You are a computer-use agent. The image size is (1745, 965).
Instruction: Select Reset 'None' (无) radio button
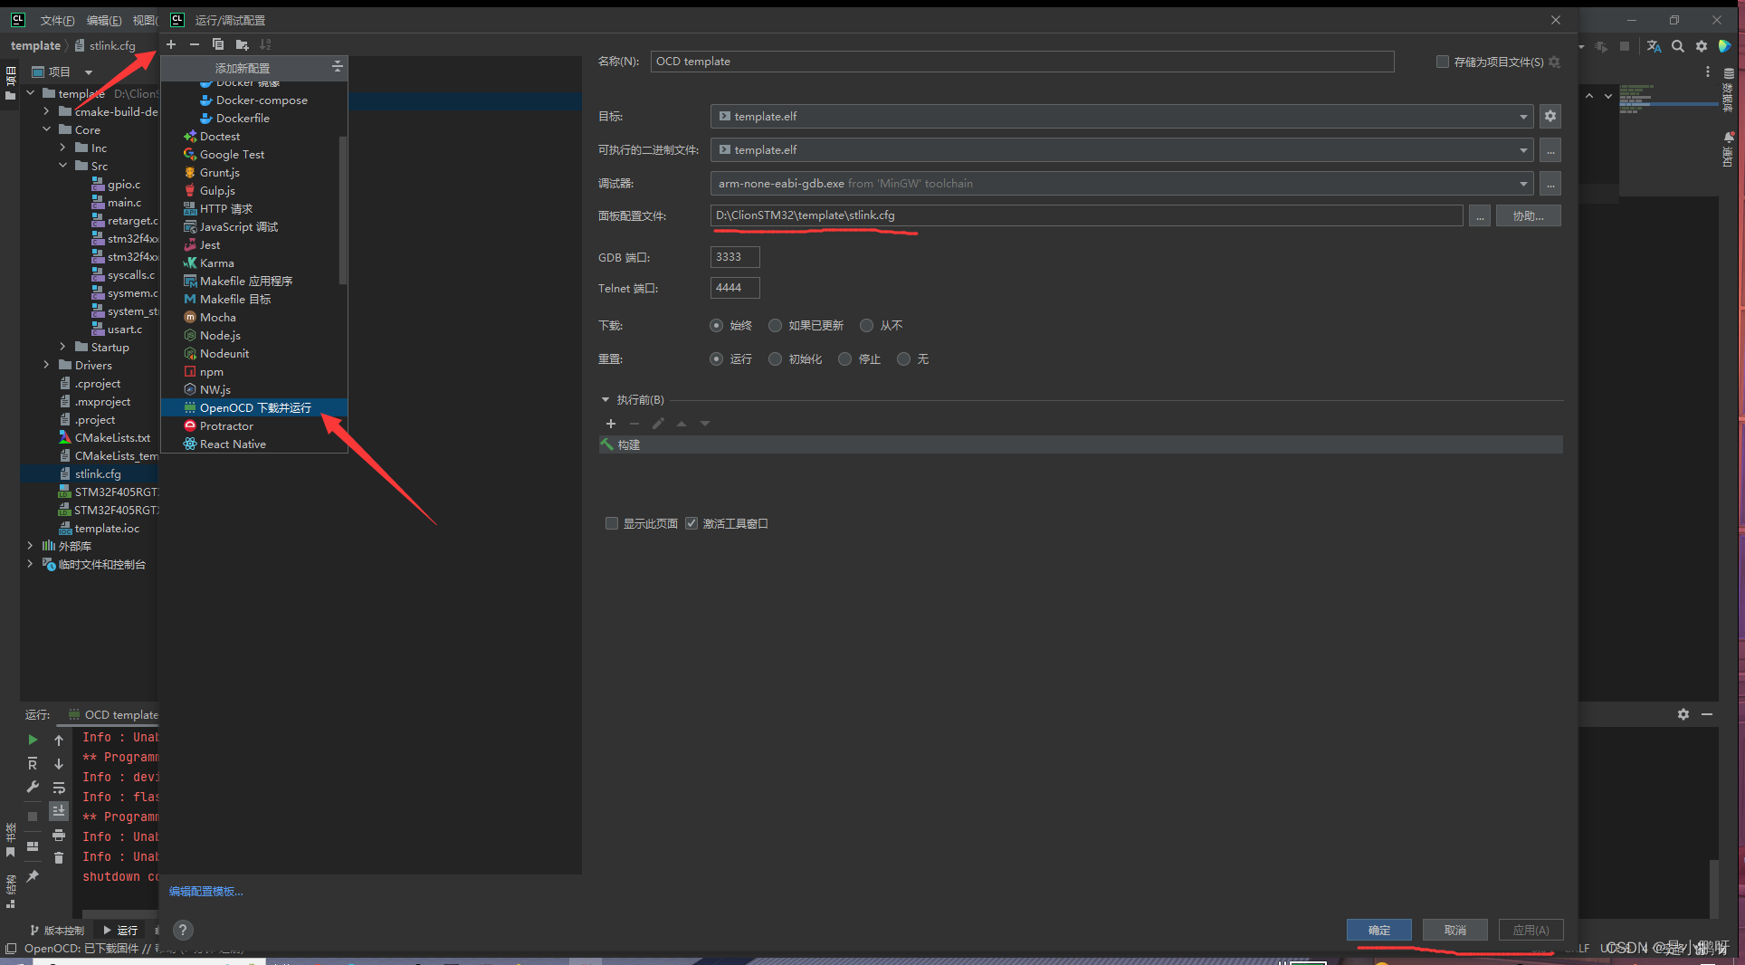point(903,359)
